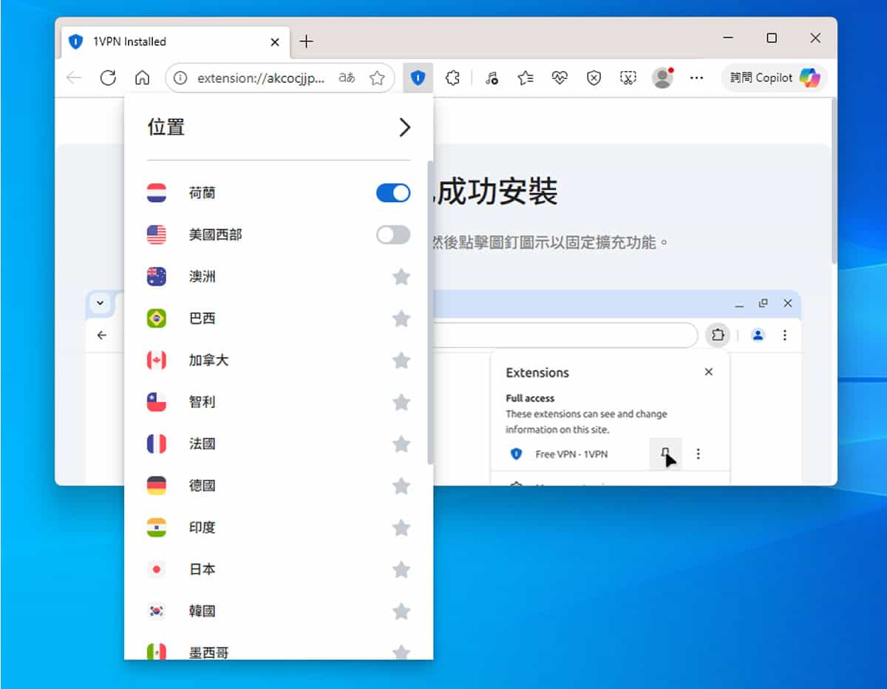Open the Favorites star-list icon
This screenshot has height=689, width=887.
point(524,78)
